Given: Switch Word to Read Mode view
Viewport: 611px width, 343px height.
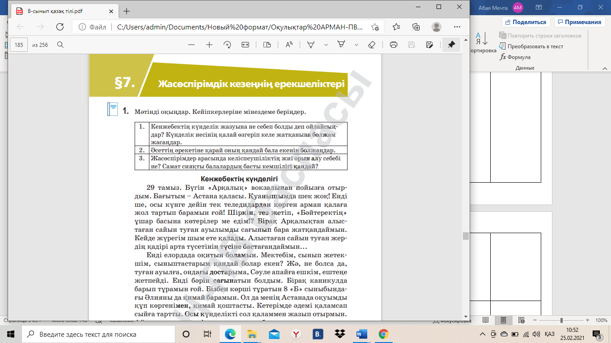Looking at the screenshot, I should [486, 321].
